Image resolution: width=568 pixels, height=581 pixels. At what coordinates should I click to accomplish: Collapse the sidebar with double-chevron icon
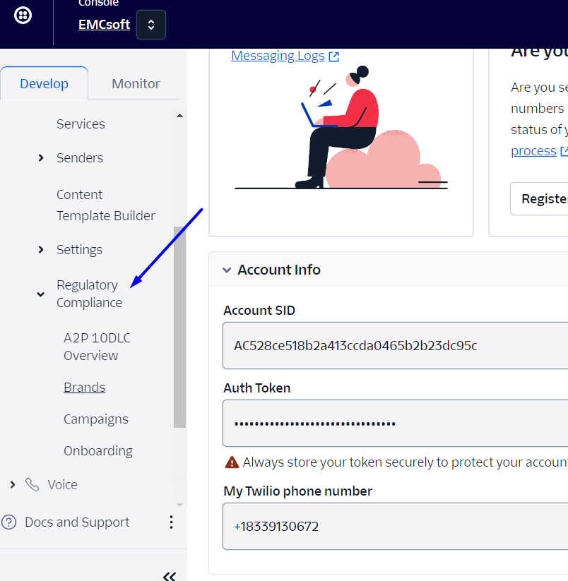click(170, 576)
